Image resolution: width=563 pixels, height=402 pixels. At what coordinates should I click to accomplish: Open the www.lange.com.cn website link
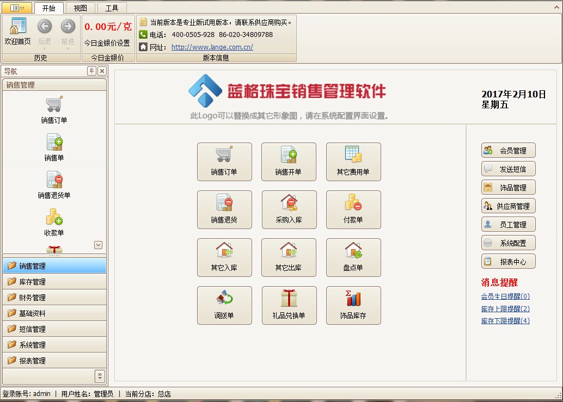coord(212,47)
